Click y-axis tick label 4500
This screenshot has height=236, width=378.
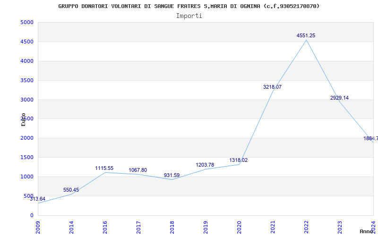pyautogui.click(x=27, y=42)
